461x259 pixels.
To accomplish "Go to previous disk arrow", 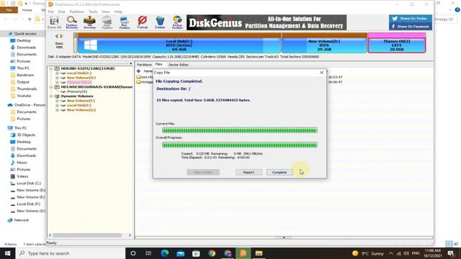I will (x=57, y=36).
